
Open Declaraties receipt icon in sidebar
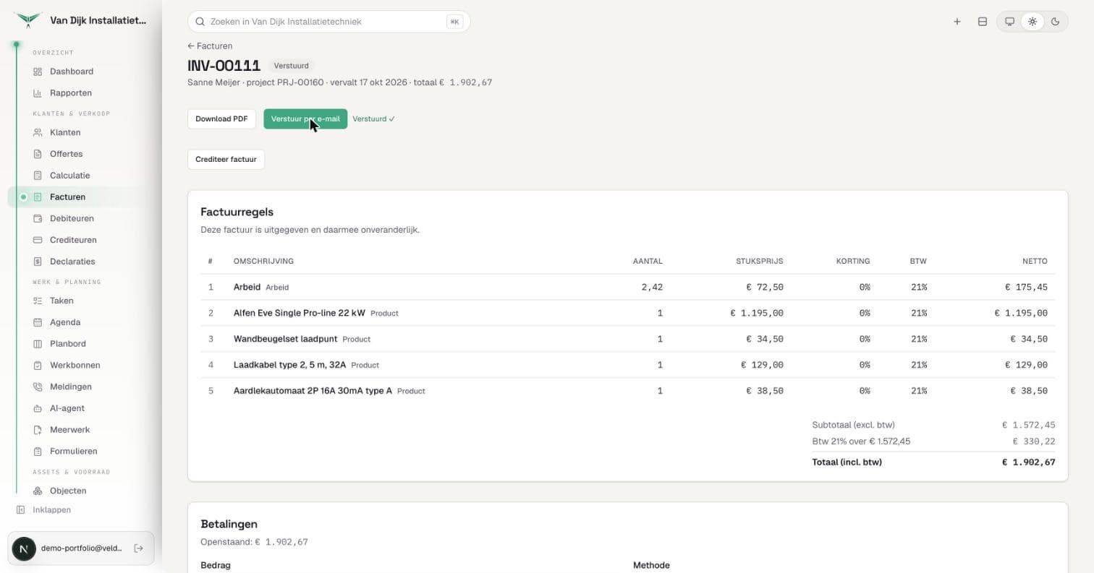tap(38, 262)
